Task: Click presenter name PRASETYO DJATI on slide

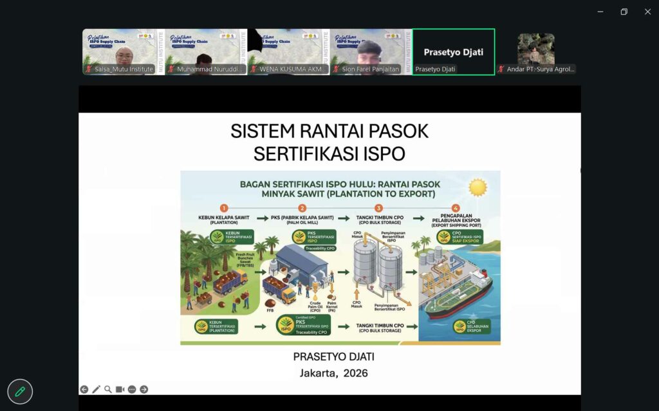Action: coord(334,357)
